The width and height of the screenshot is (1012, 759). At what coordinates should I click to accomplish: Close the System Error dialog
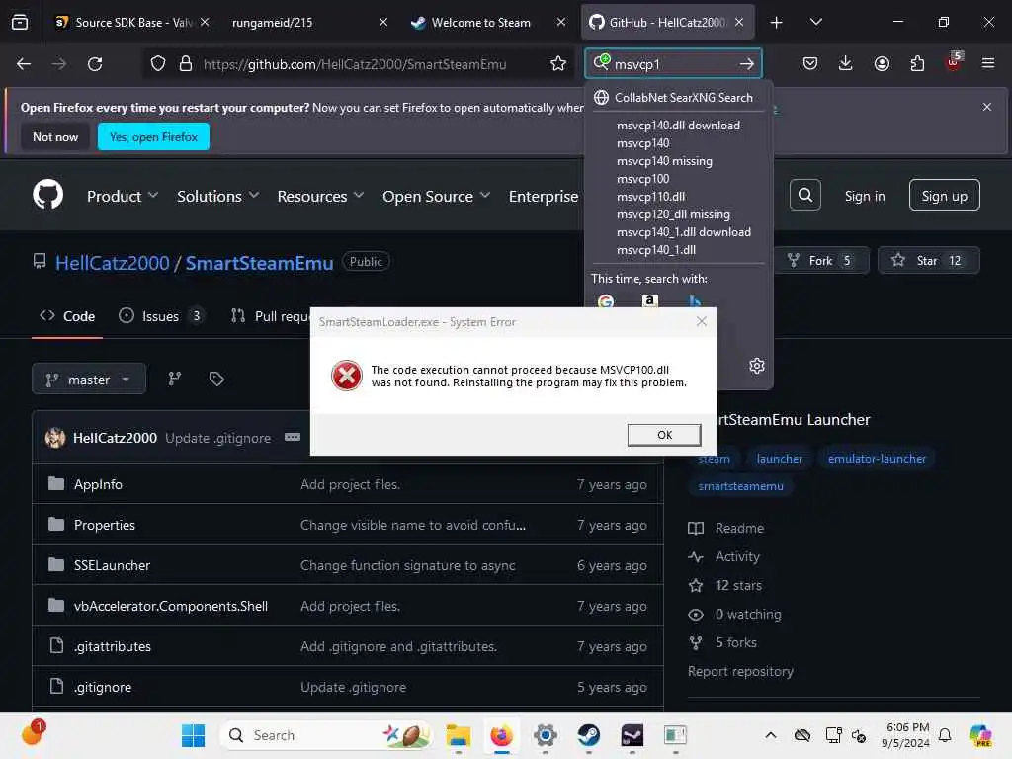[702, 321]
